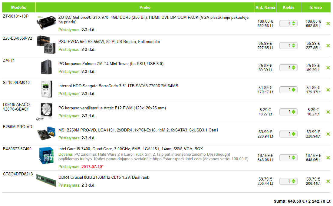Click model code CT8G4DFD8213
The width and height of the screenshot is (333, 206).
click(18, 174)
